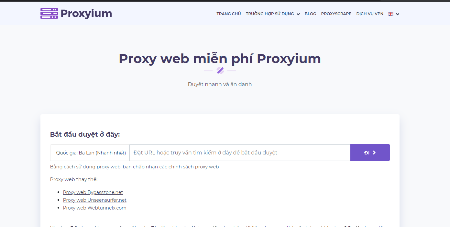Expand the language dropdown chevron
Screen dimensions: 450x227
pyautogui.click(x=398, y=14)
